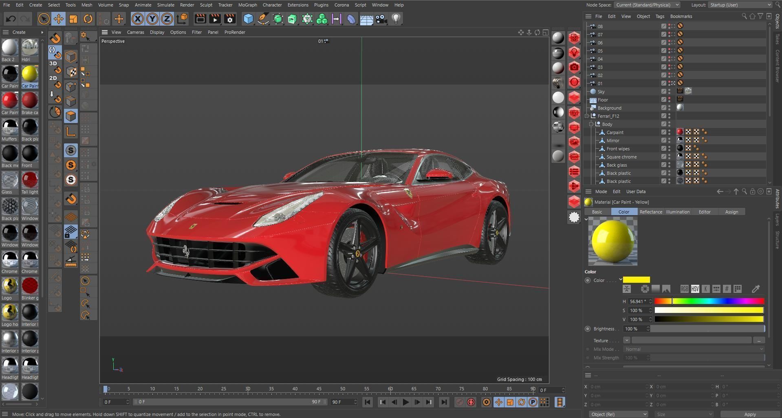Click the Camera object icon
This screenshot has height=418, width=782.
(381, 19)
